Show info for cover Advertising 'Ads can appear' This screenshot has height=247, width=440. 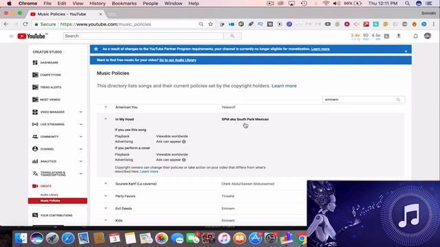184,160
